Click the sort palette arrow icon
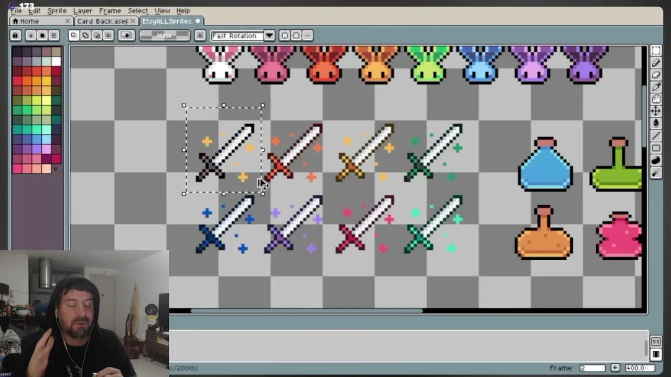Viewport: 671px width, 377px height. point(30,35)
